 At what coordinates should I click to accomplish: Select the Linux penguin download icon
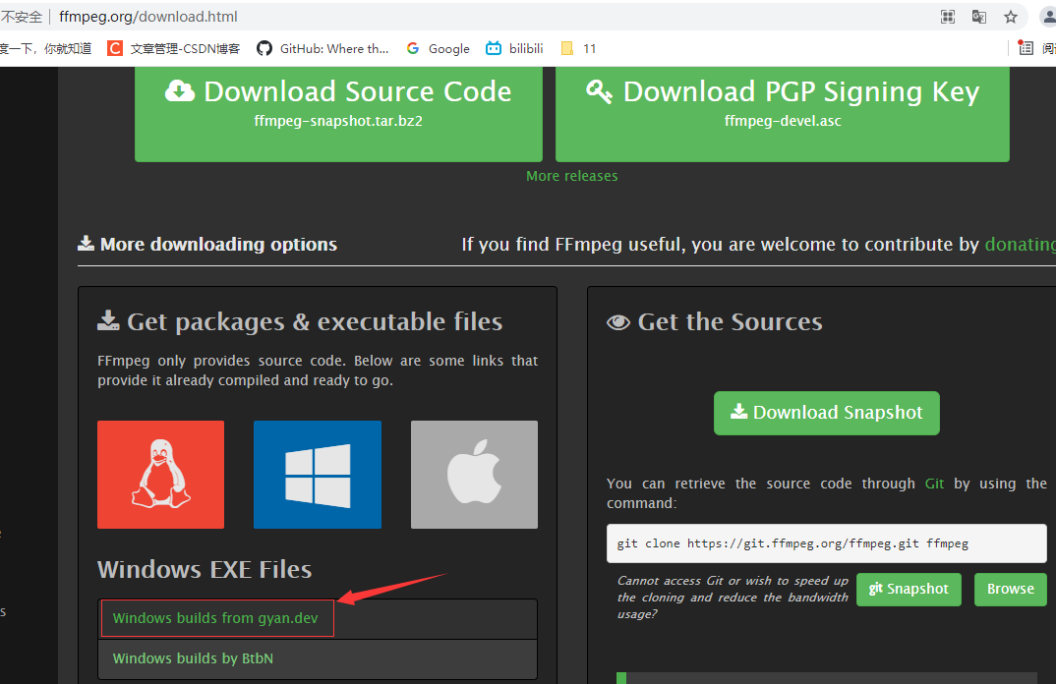click(x=160, y=475)
